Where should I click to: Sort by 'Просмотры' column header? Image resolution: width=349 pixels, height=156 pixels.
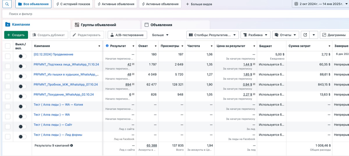[x=172, y=46]
